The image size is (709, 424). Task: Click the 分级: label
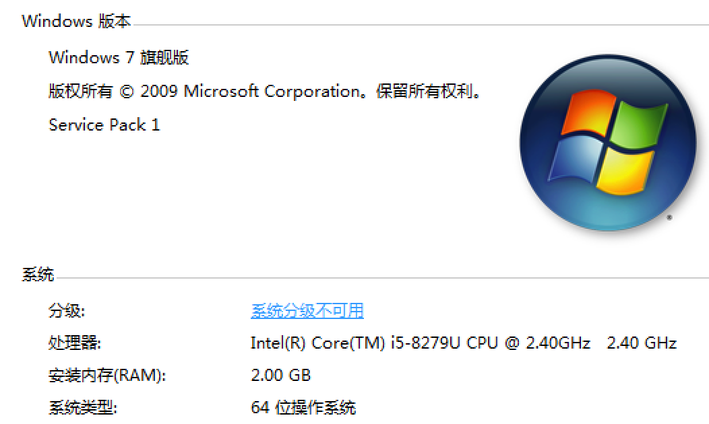pyautogui.click(x=67, y=311)
